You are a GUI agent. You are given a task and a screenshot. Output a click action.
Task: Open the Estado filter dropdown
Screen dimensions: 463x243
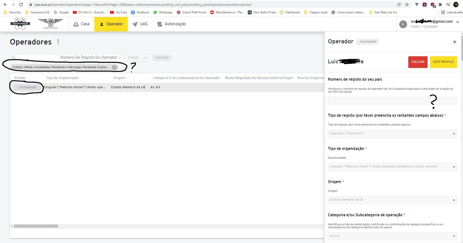[137, 57]
